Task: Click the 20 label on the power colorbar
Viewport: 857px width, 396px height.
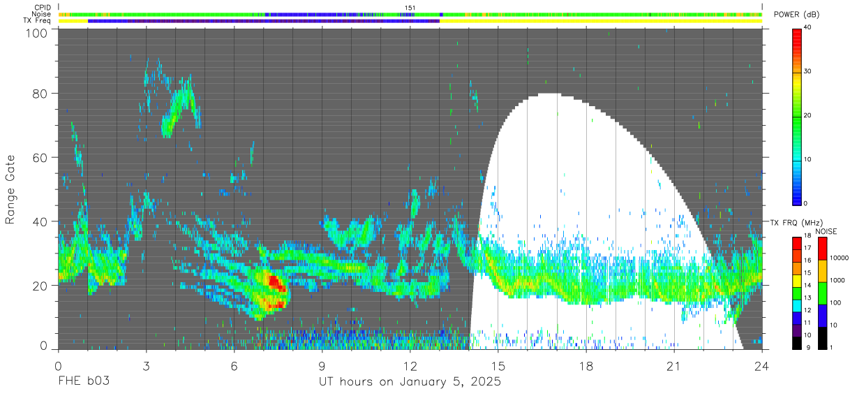Action: (x=808, y=116)
